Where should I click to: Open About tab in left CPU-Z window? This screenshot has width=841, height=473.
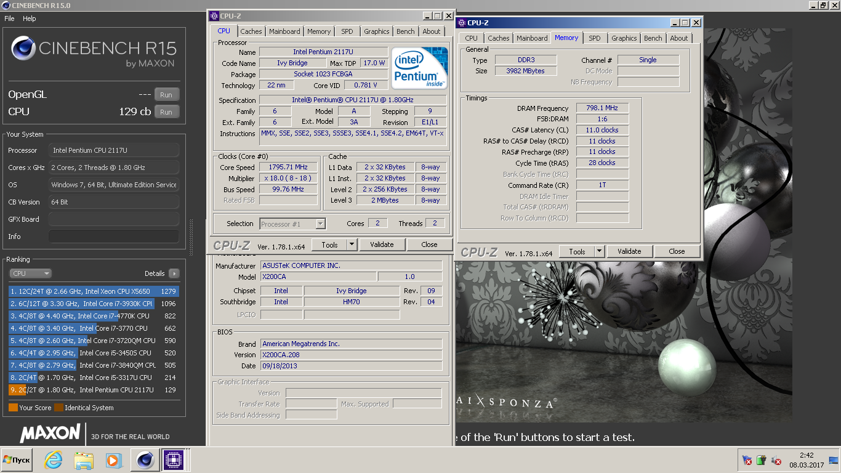432,31
